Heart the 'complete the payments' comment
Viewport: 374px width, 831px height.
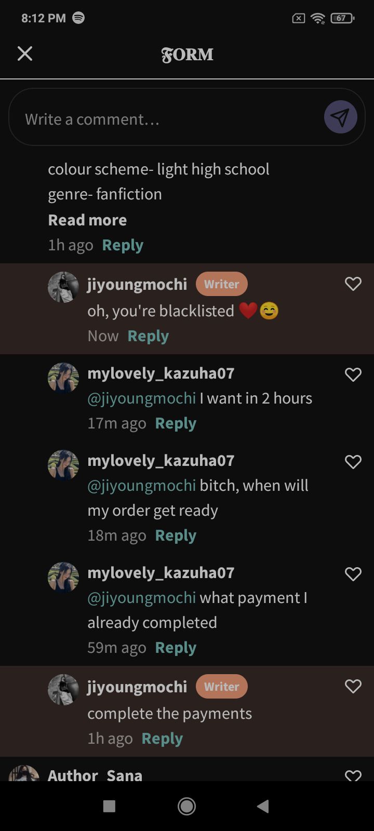pos(353,686)
